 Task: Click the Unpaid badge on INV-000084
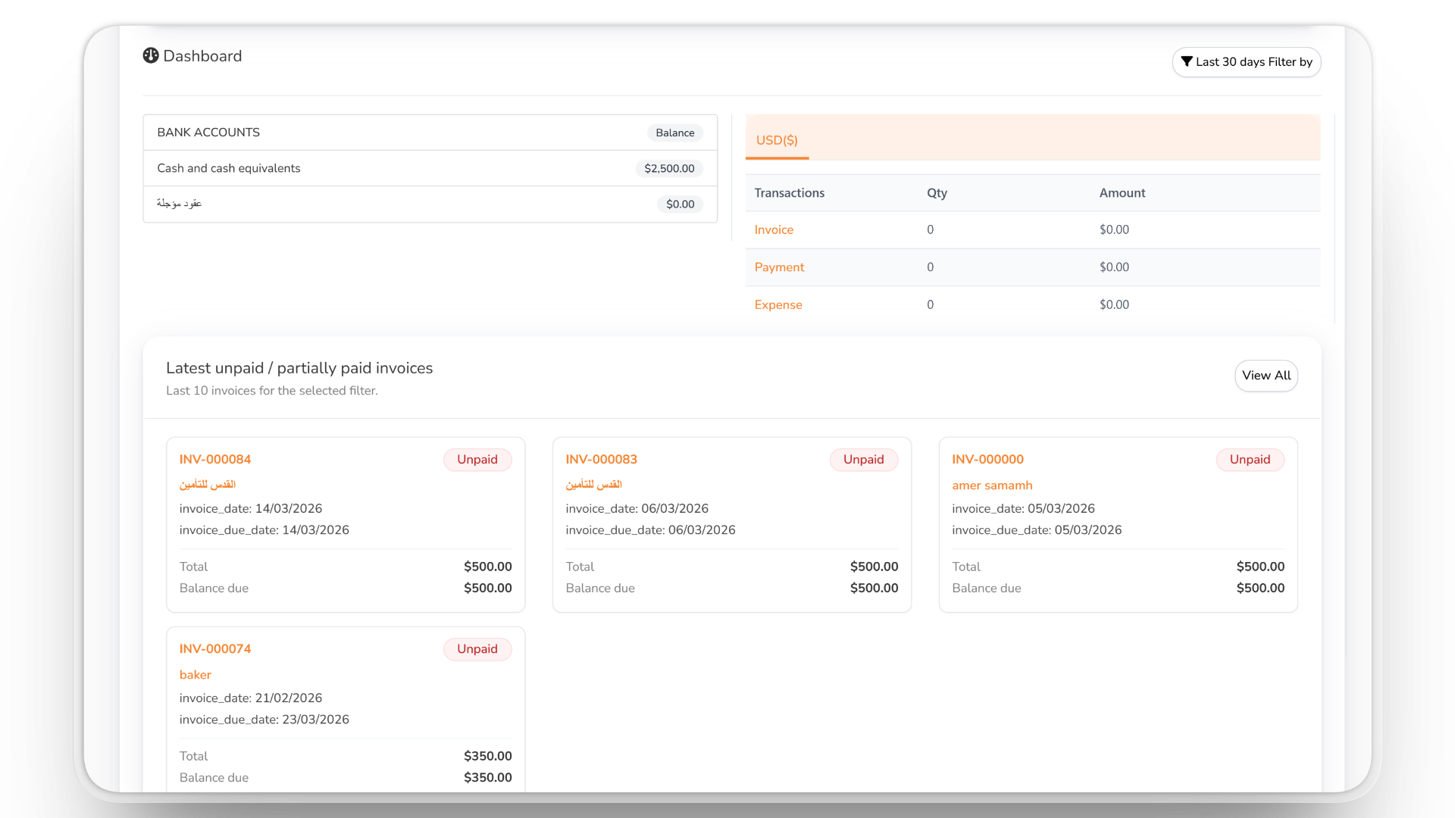click(477, 460)
